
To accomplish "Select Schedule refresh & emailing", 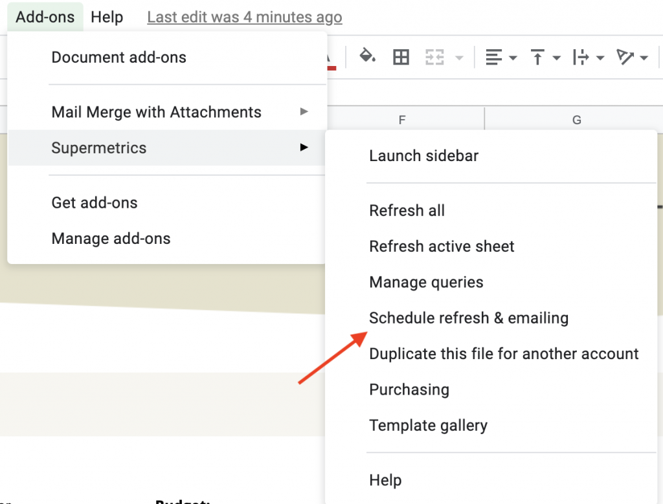I will coord(468,318).
